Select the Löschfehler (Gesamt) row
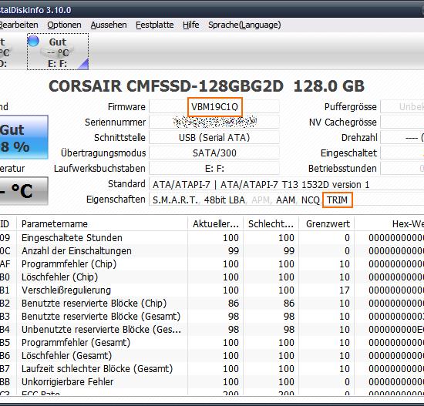This screenshot has width=424, height=406. [x=212, y=355]
